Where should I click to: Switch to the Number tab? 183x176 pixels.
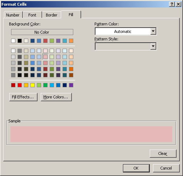click(13, 15)
